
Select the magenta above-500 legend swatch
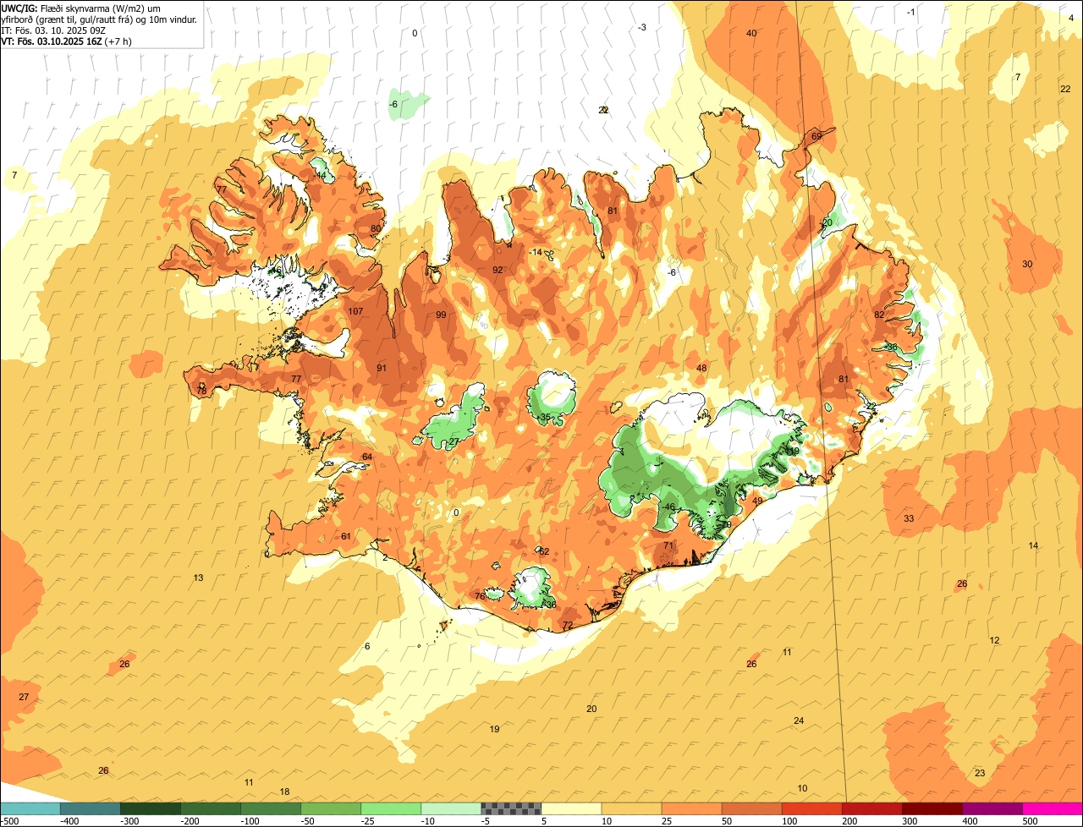point(1053,808)
